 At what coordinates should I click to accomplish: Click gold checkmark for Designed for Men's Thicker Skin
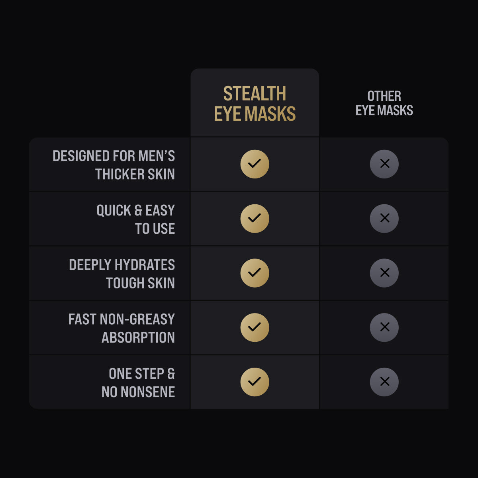point(255,164)
